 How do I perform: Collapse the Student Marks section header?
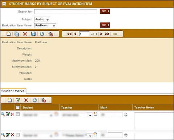click(4, 4)
